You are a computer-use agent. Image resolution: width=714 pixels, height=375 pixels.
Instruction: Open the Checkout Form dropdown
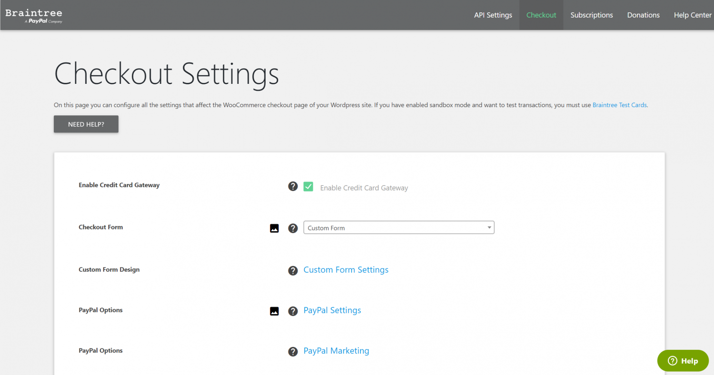[x=398, y=228]
